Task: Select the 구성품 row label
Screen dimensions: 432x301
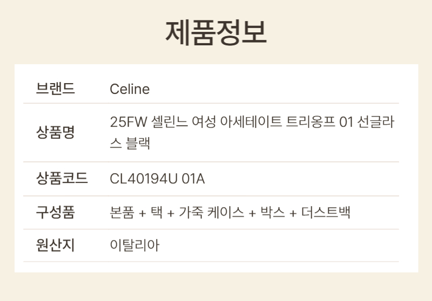Action: tap(56, 212)
